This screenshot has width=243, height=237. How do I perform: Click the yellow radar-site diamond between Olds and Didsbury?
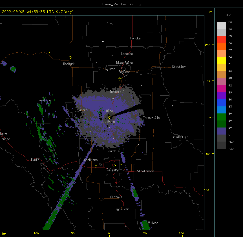(109, 117)
